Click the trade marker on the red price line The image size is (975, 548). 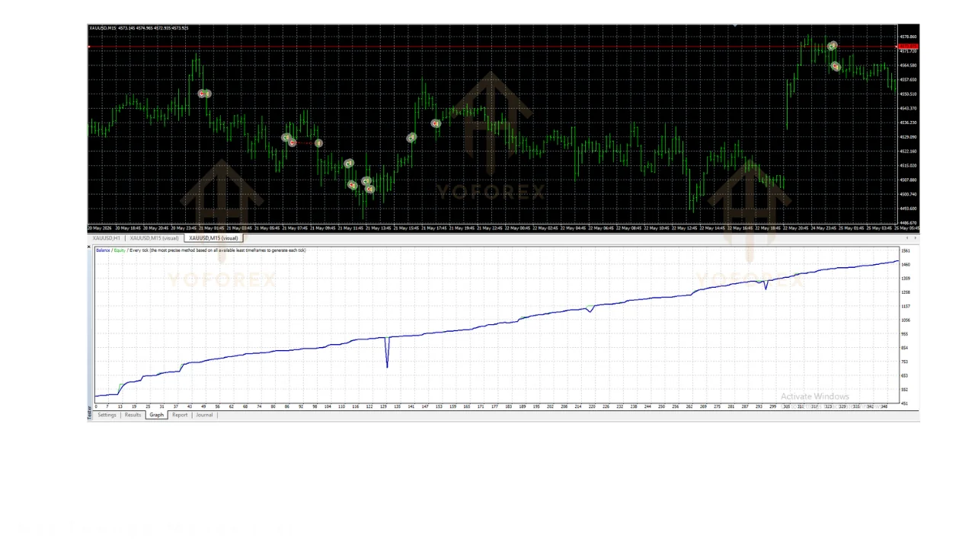[x=833, y=46]
